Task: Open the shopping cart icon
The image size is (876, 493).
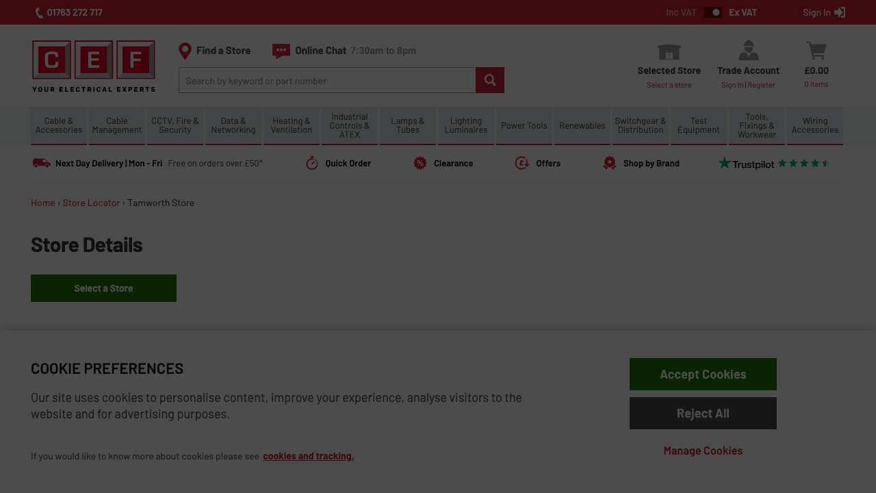Action: coord(816,51)
